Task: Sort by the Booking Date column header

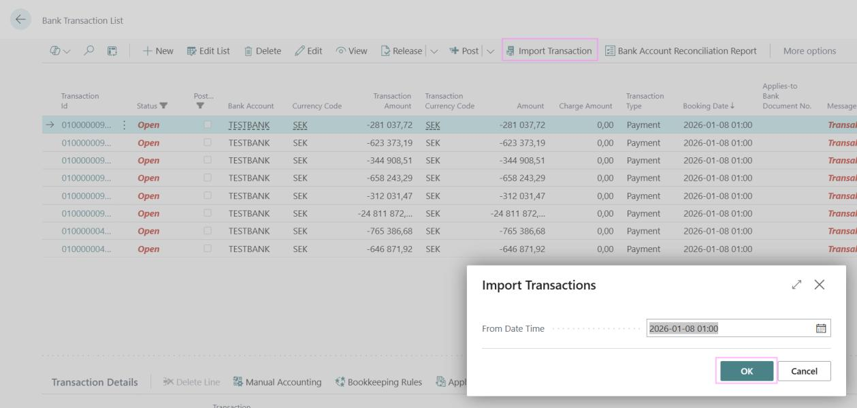Action: pos(707,106)
